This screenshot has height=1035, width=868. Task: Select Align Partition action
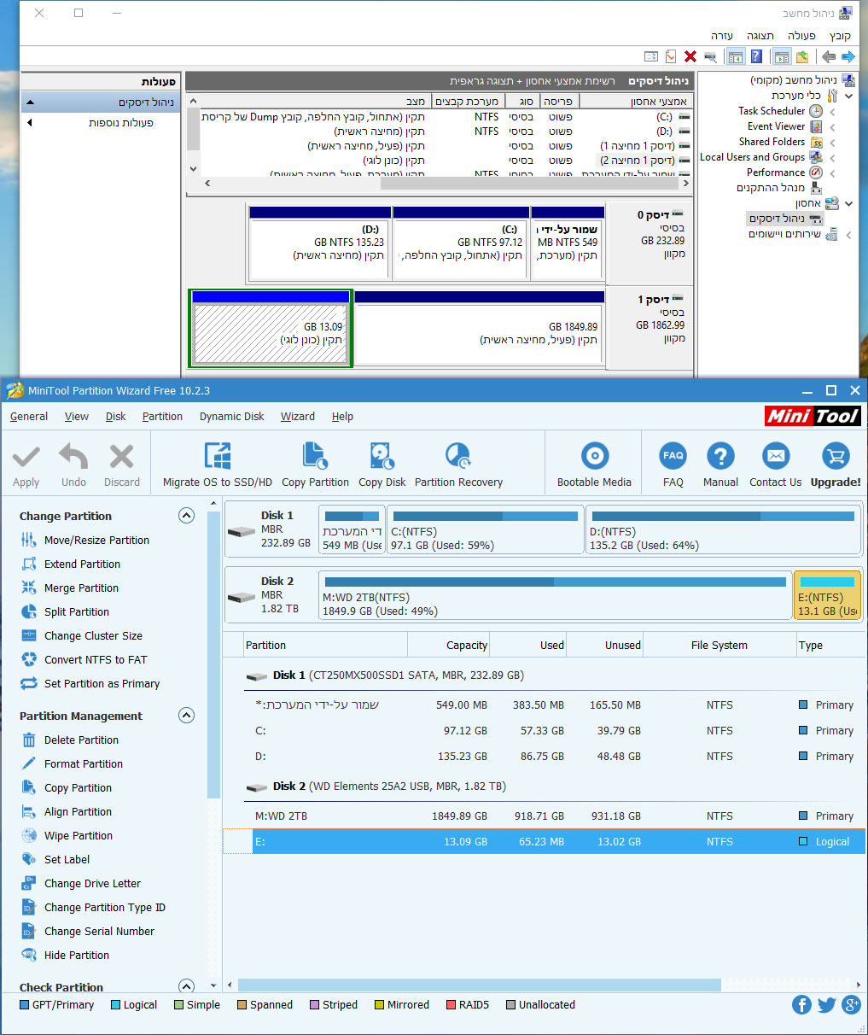[66, 812]
